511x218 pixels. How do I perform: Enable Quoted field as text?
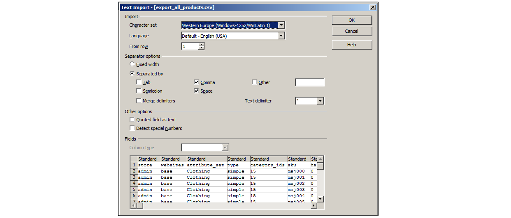click(132, 120)
